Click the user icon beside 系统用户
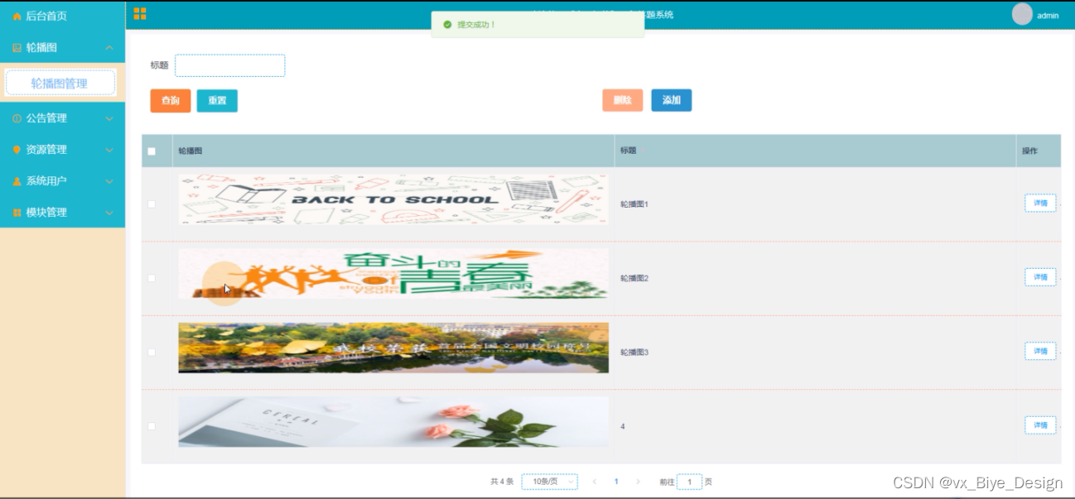Image resolution: width=1075 pixels, height=499 pixels. [17, 181]
